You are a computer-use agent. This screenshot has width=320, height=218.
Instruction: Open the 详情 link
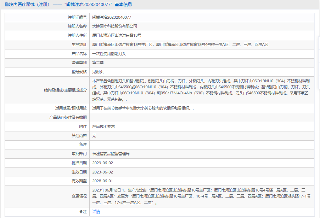pos(96,212)
